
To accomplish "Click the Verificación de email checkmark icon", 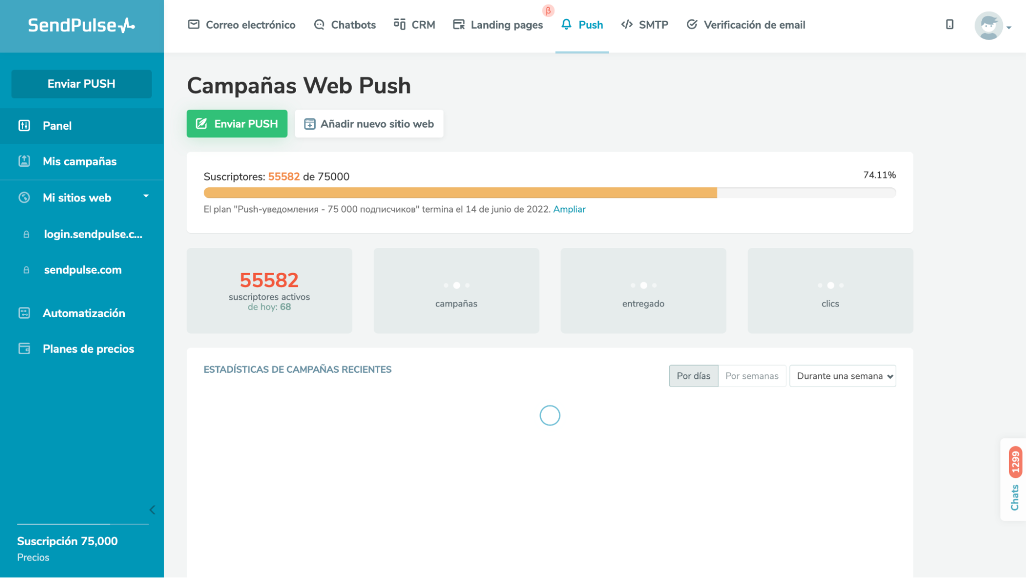I will pos(692,25).
